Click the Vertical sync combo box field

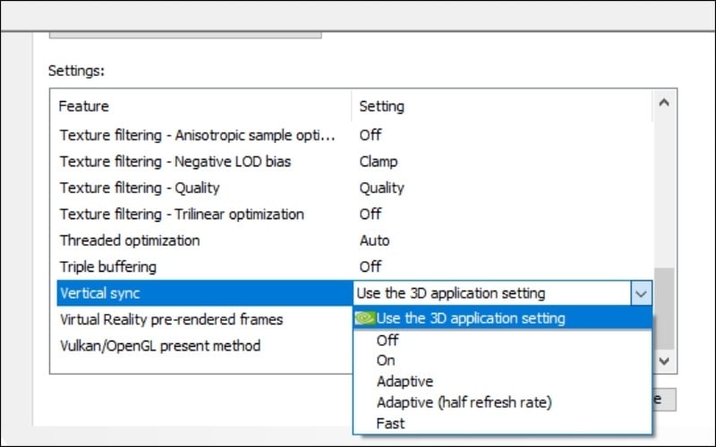(492, 293)
